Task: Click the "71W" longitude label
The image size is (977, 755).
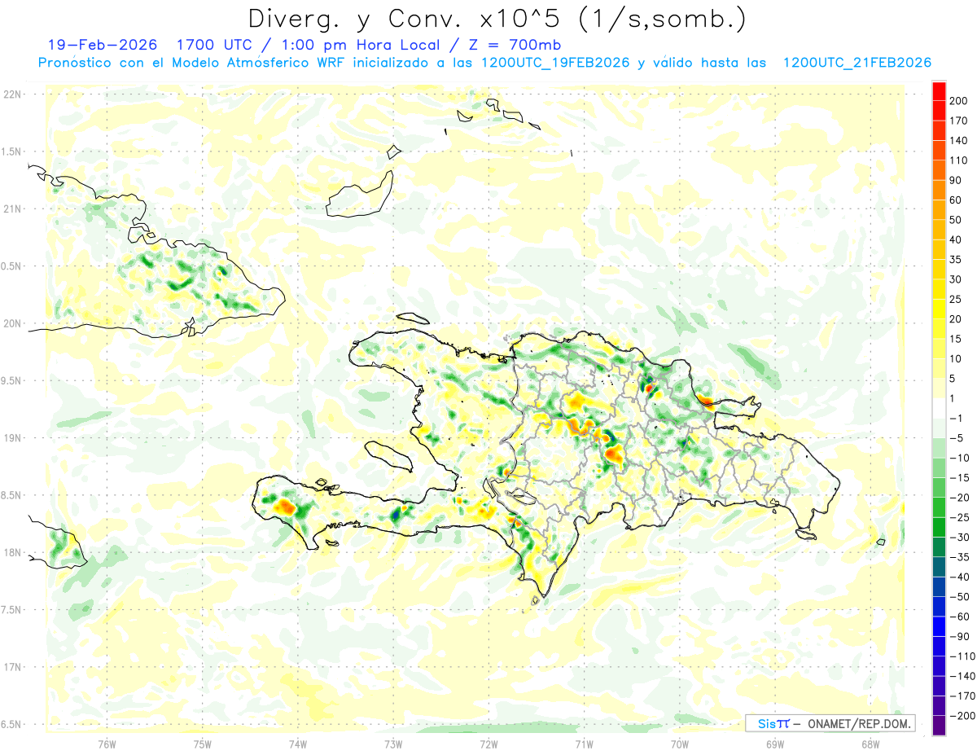Action: [584, 744]
